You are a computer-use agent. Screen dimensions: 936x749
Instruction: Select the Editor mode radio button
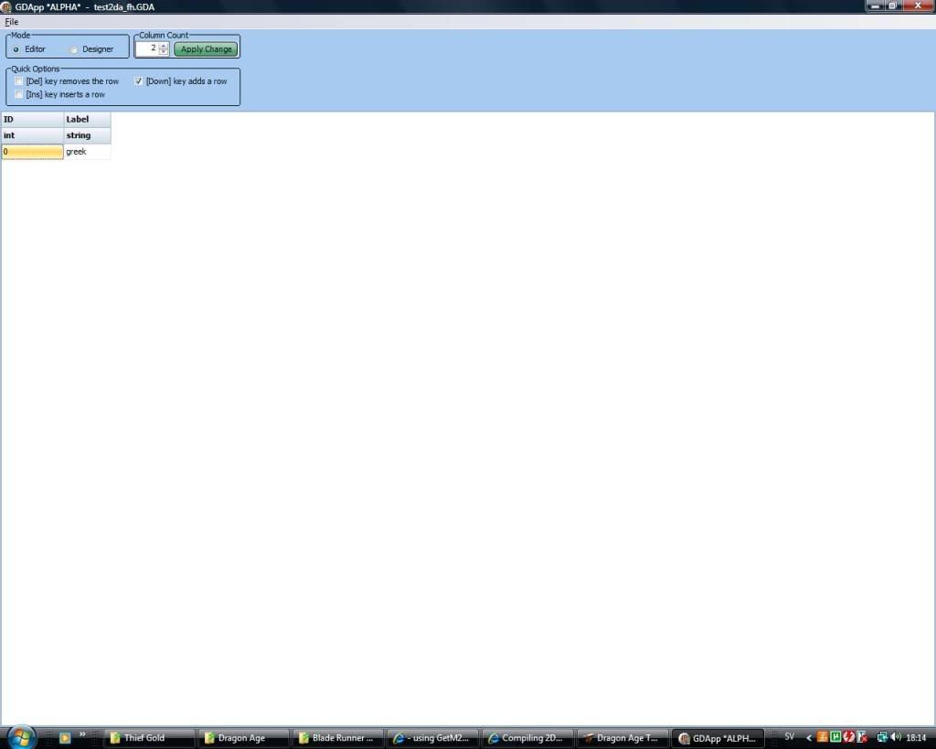[x=16, y=49]
